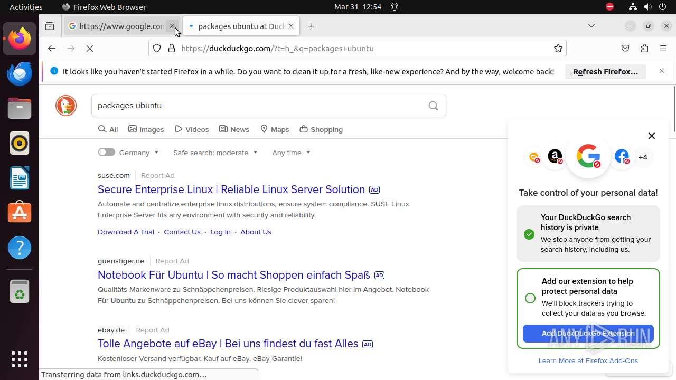676x380 pixels.
Task: Open the Extensions puzzle icon
Action: point(644,48)
